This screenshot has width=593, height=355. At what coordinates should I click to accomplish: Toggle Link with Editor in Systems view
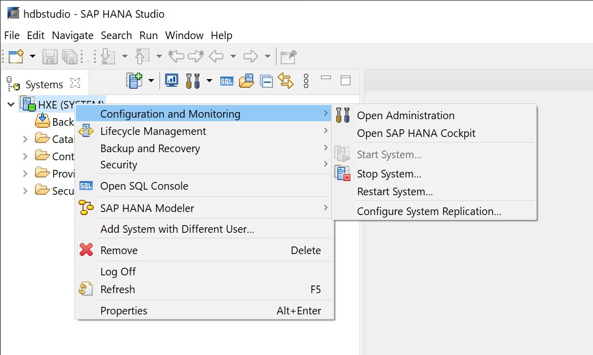(x=286, y=81)
